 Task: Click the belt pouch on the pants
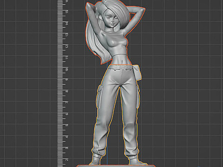pos(137,72)
